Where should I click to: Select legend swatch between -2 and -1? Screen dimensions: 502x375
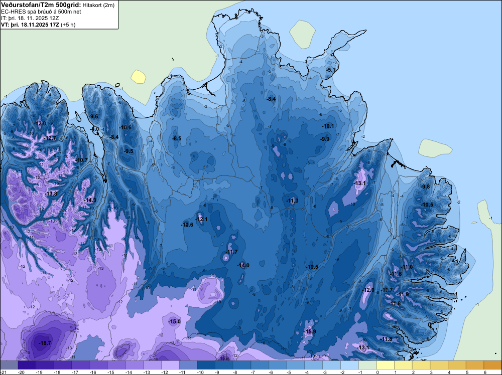[349, 365]
